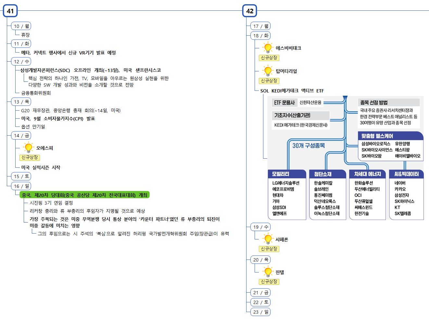This screenshot has width=429, height=327.
Task: Select the week 42 root node
Action: click(250, 11)
